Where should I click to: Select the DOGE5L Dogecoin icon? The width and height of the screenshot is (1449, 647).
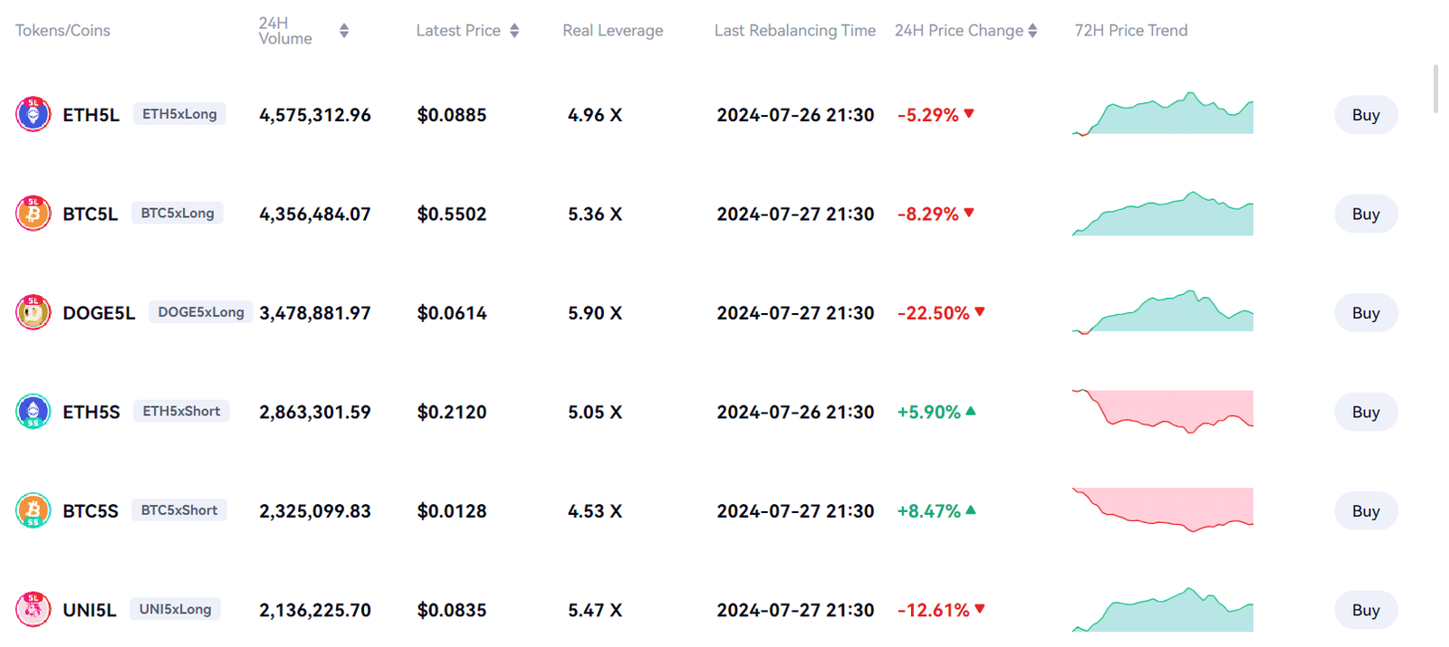coord(34,312)
